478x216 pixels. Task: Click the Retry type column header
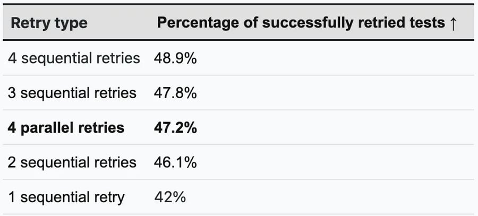click(49, 23)
